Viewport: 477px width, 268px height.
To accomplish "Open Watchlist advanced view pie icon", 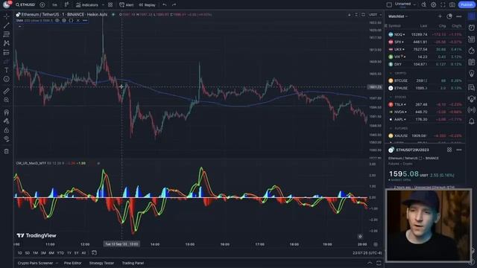I will 449,16.
